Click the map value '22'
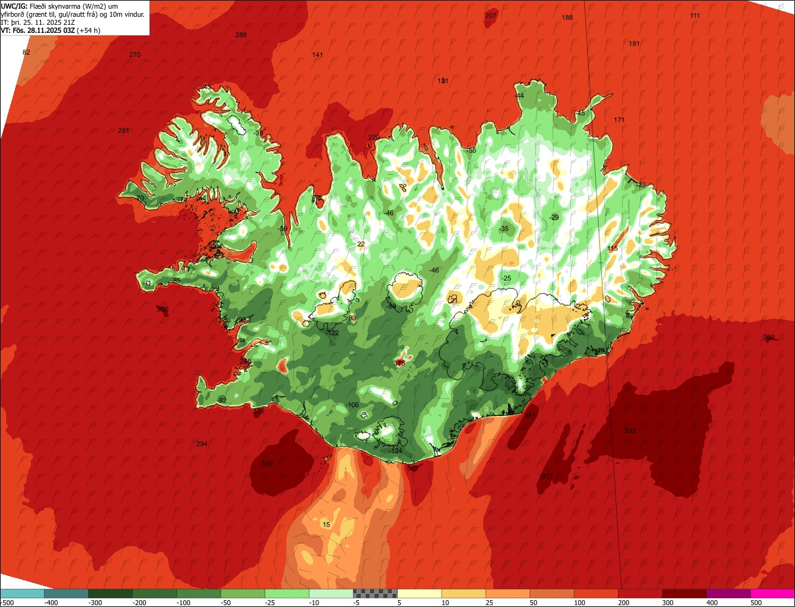The width and height of the screenshot is (795, 607). click(361, 244)
